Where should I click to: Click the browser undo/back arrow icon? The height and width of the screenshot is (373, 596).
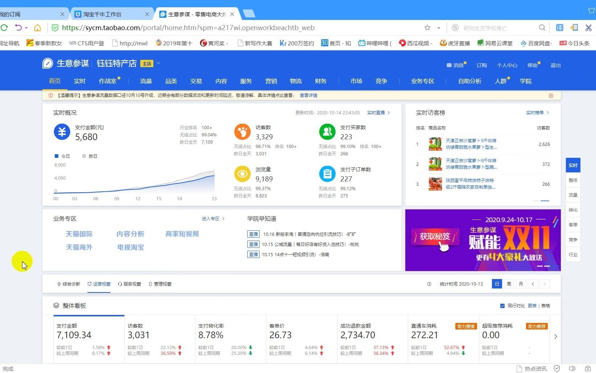coord(18,28)
